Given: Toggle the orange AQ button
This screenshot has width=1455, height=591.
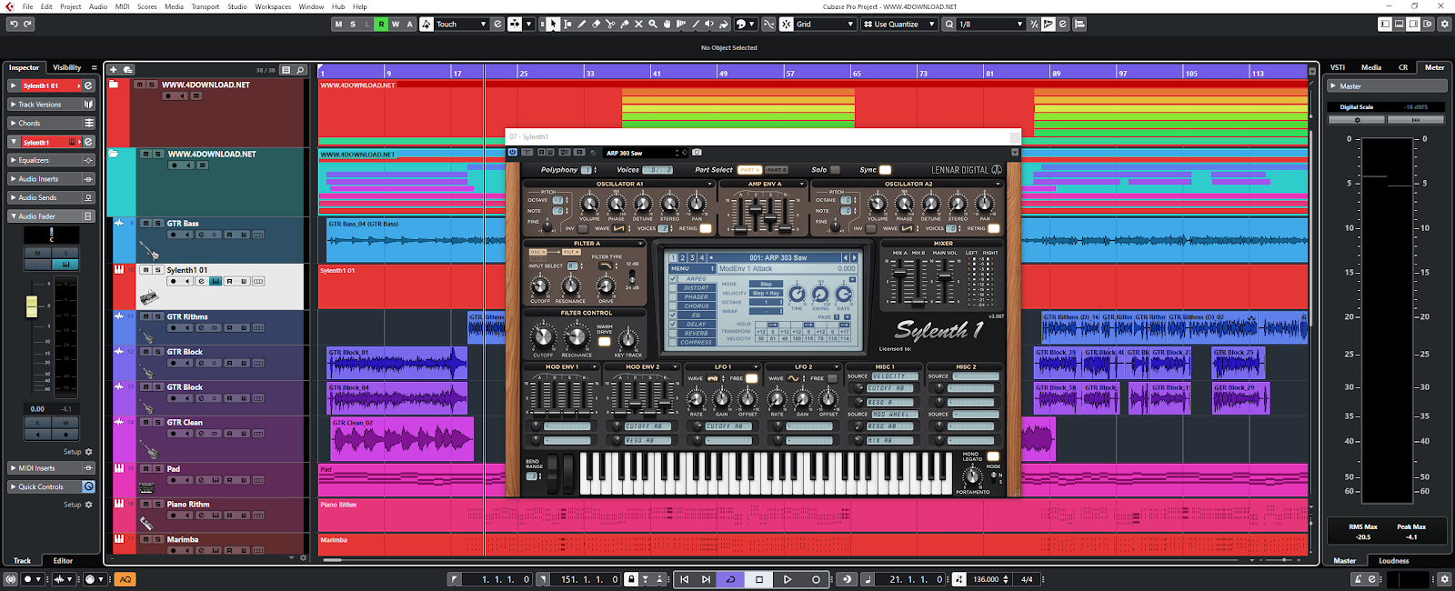Looking at the screenshot, I should pyautogui.click(x=125, y=579).
